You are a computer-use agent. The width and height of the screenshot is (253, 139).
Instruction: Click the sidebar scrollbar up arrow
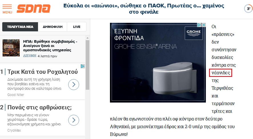87,38
